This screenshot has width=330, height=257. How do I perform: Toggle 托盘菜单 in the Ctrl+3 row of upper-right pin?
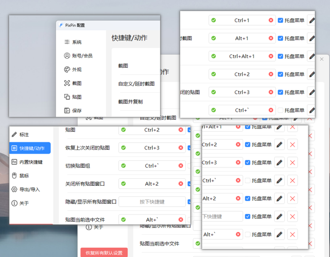[x=280, y=92]
